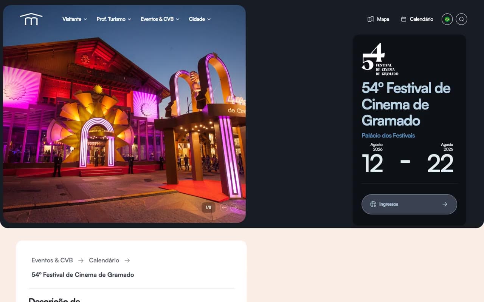This screenshot has height=302, width=484.
Task: Show next slideshow photo arrow
Action: [x=234, y=207]
